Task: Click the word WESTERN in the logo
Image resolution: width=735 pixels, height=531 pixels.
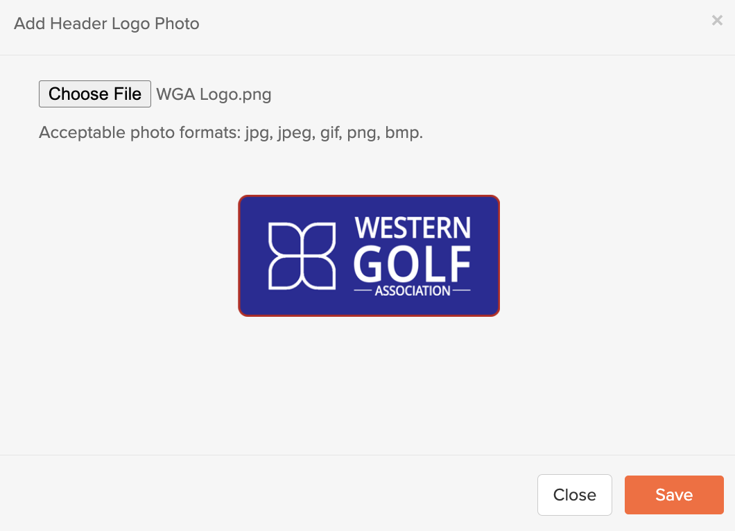Action: [x=413, y=228]
